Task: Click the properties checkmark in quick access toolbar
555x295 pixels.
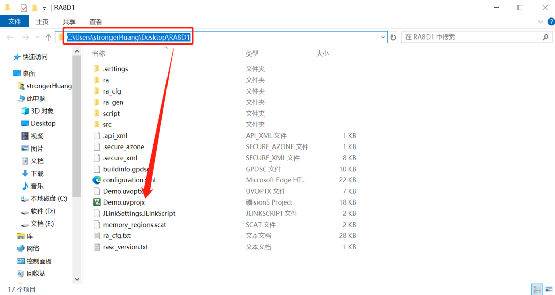Action: coord(24,8)
